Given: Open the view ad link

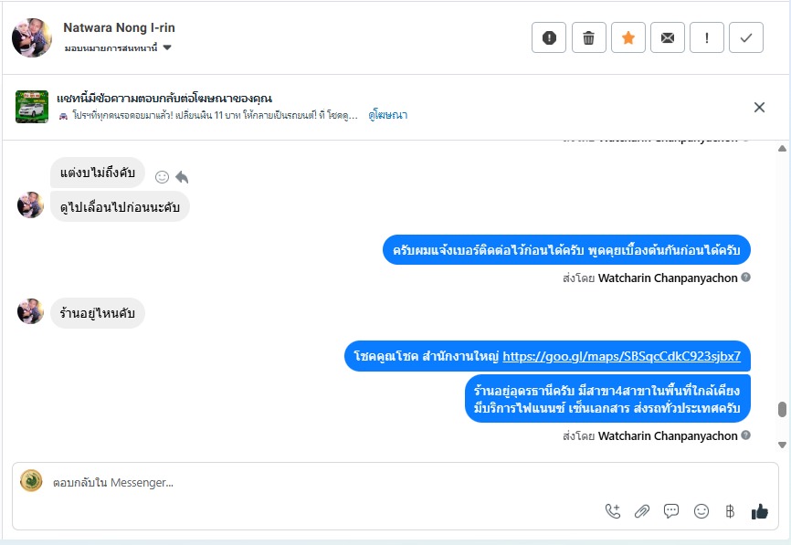Looking at the screenshot, I should click(x=388, y=115).
